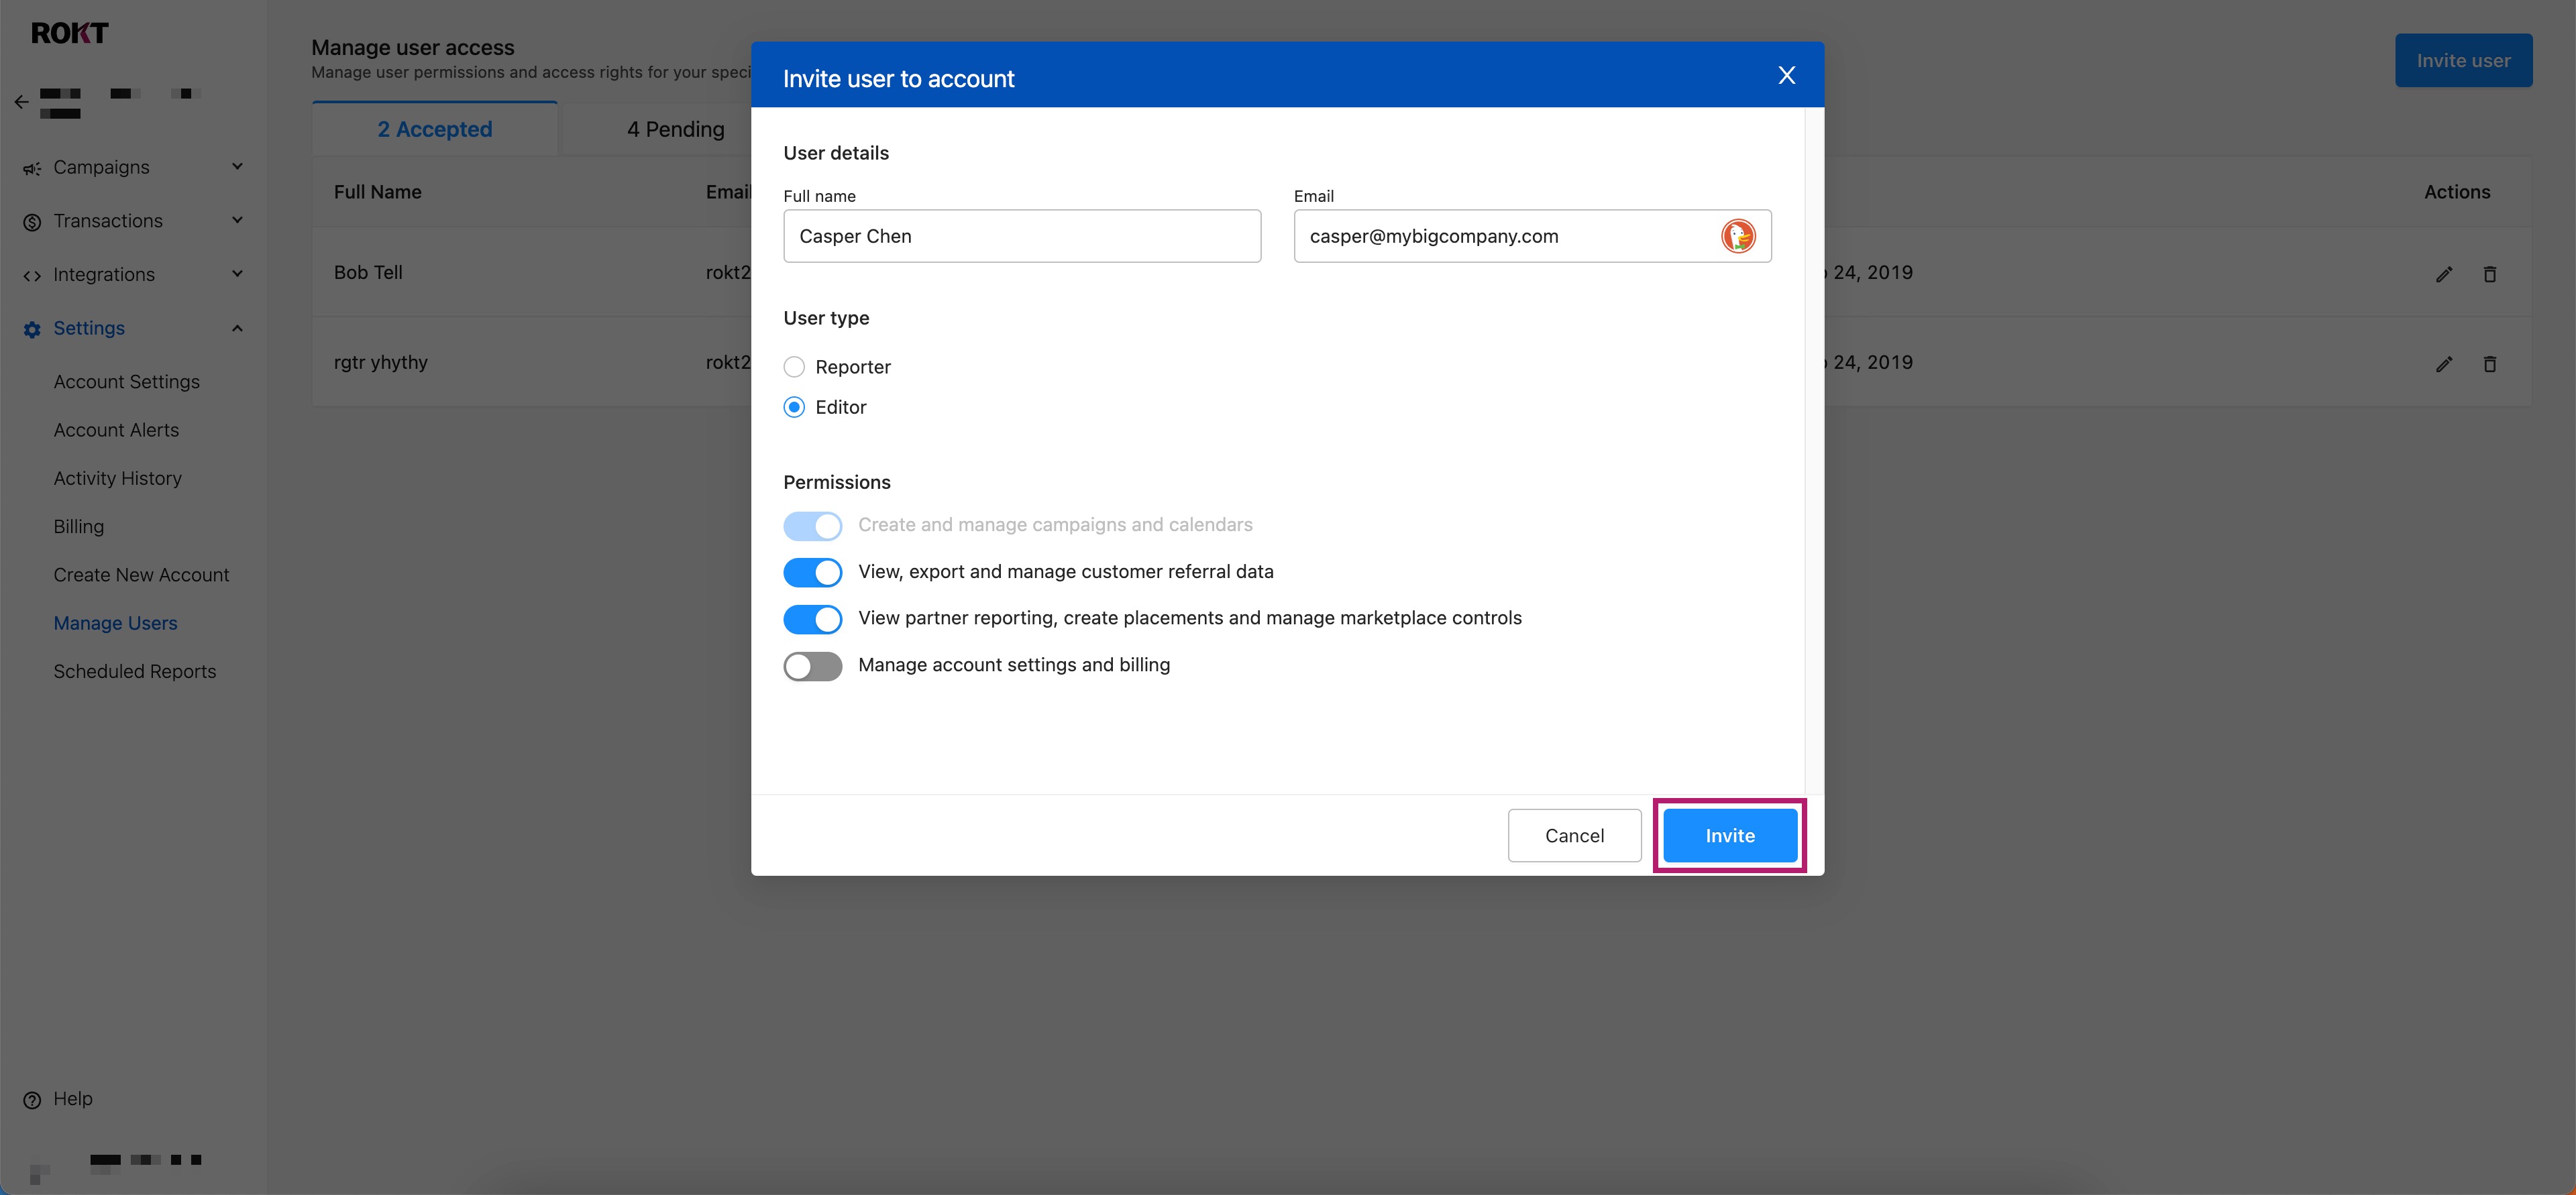Open Manage Users in sidebar

[115, 623]
